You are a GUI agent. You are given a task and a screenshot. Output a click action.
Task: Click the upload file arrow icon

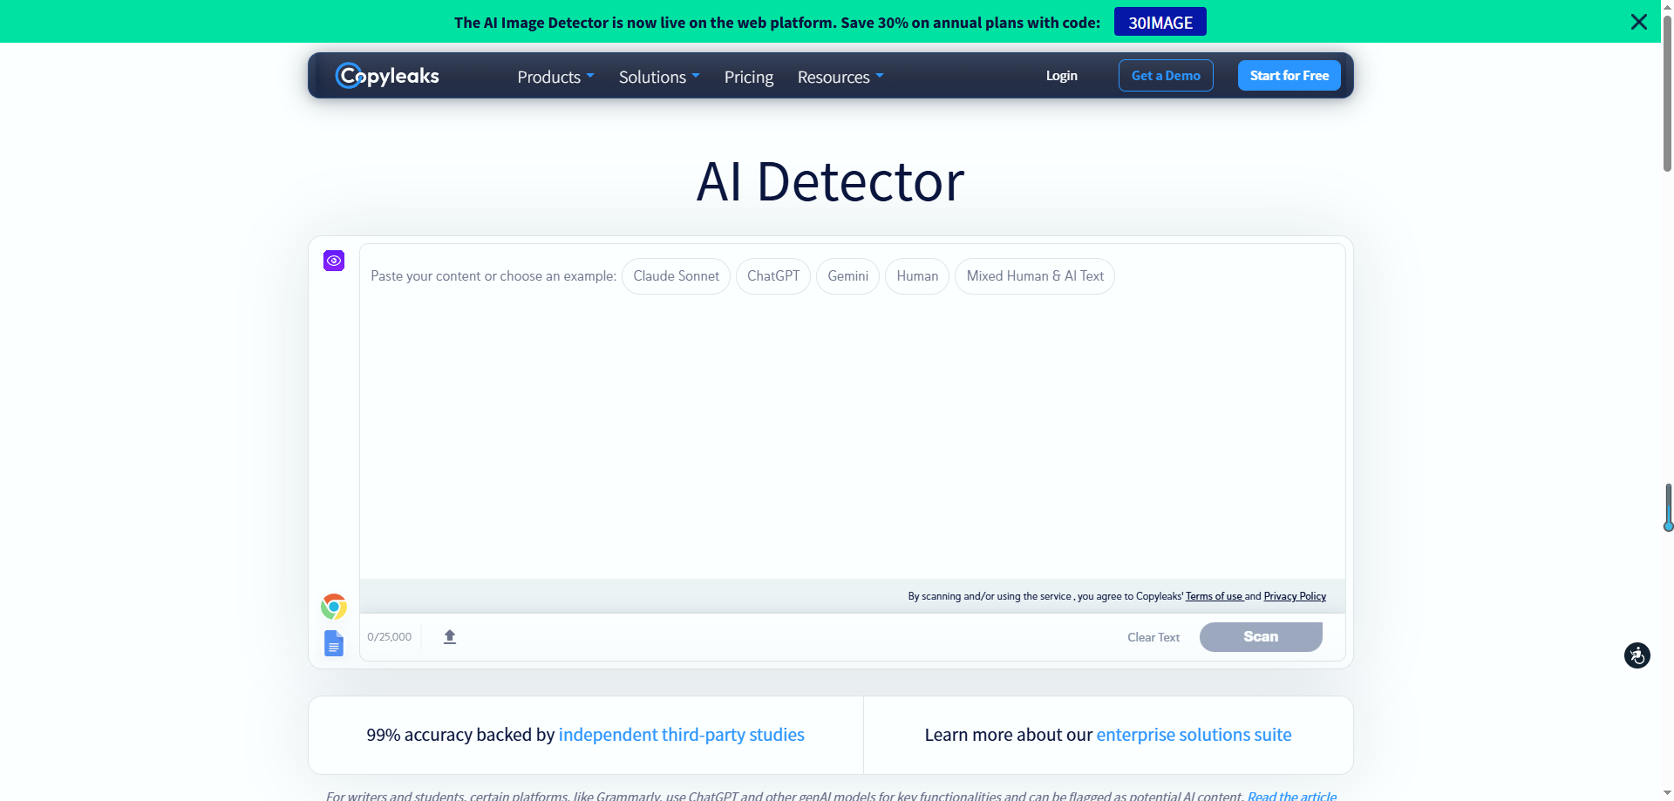[x=450, y=637]
